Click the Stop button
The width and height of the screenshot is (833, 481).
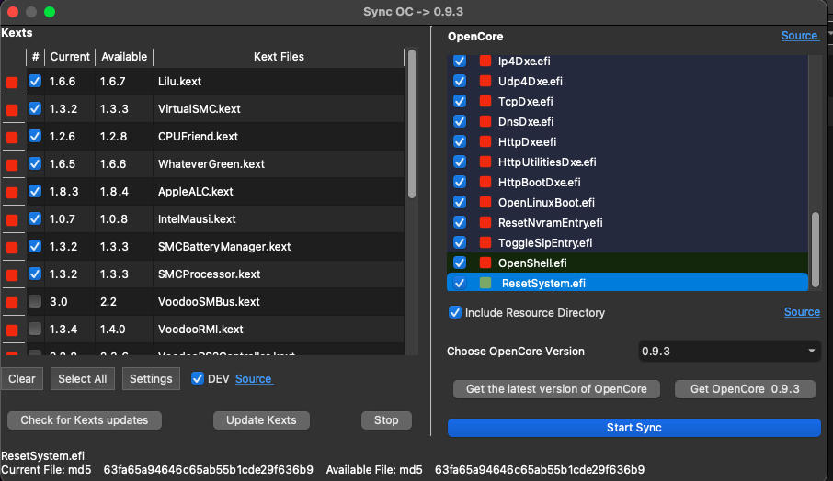point(386,420)
